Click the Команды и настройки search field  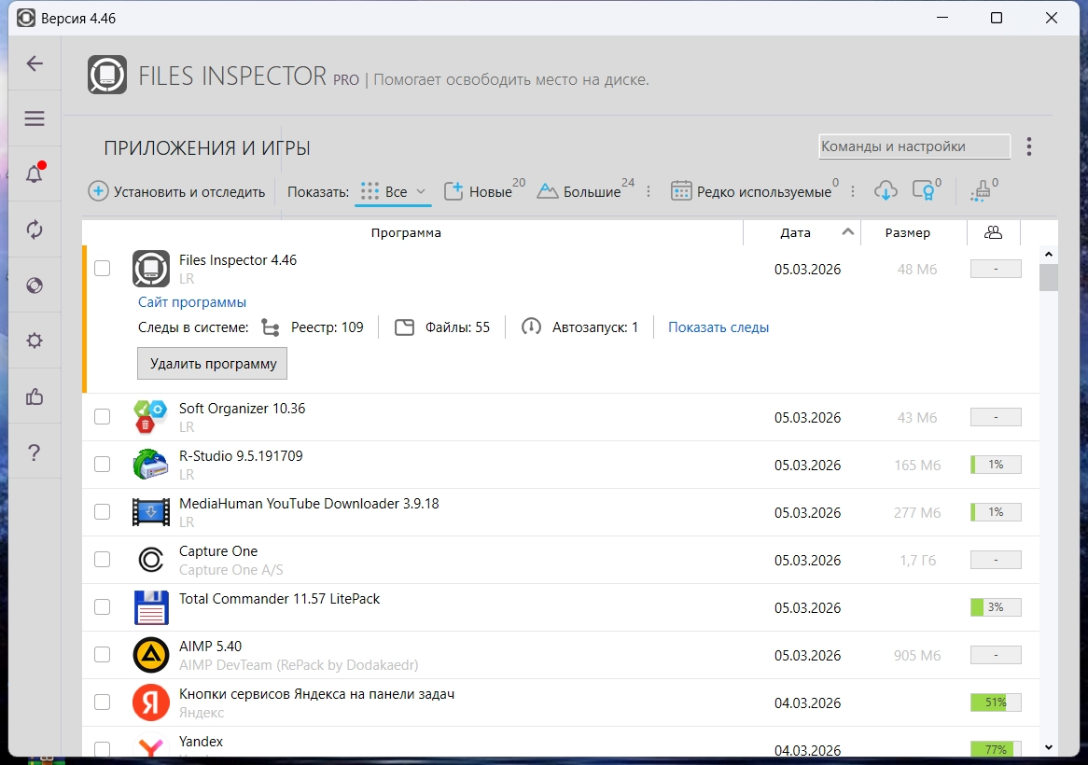click(x=914, y=146)
